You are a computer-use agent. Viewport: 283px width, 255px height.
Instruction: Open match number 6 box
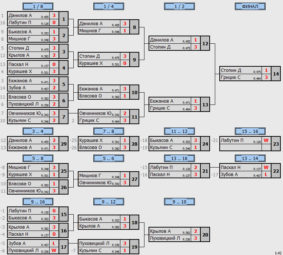coord(64,100)
